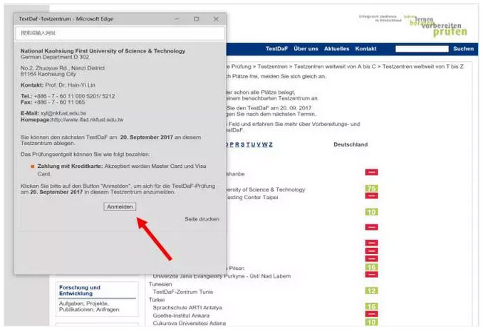This screenshot has width=483, height=330.
Task: Select the Deutschland heading link
Action: [350, 144]
